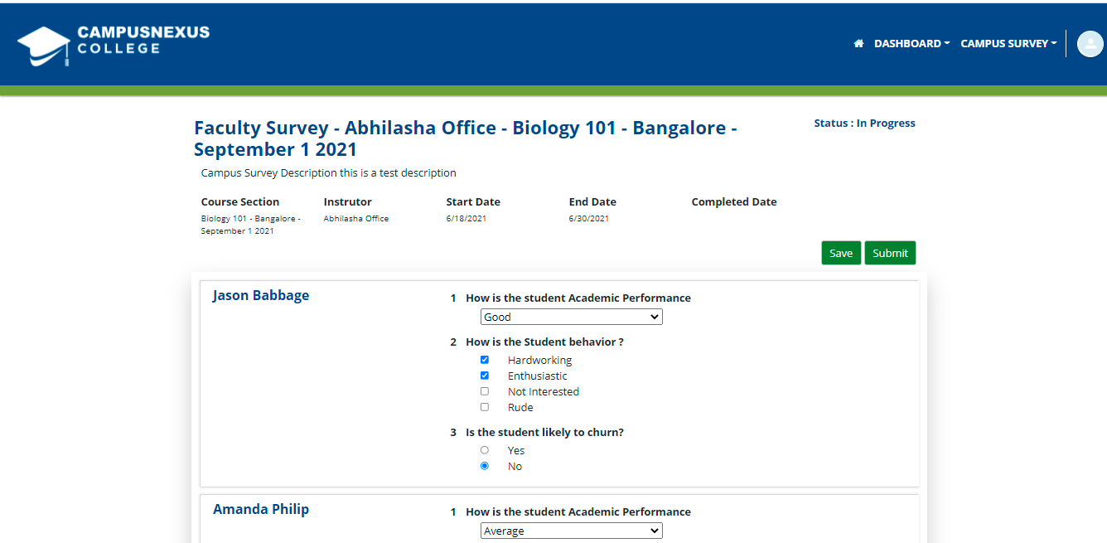
Task: Click the Save button
Action: coord(841,252)
